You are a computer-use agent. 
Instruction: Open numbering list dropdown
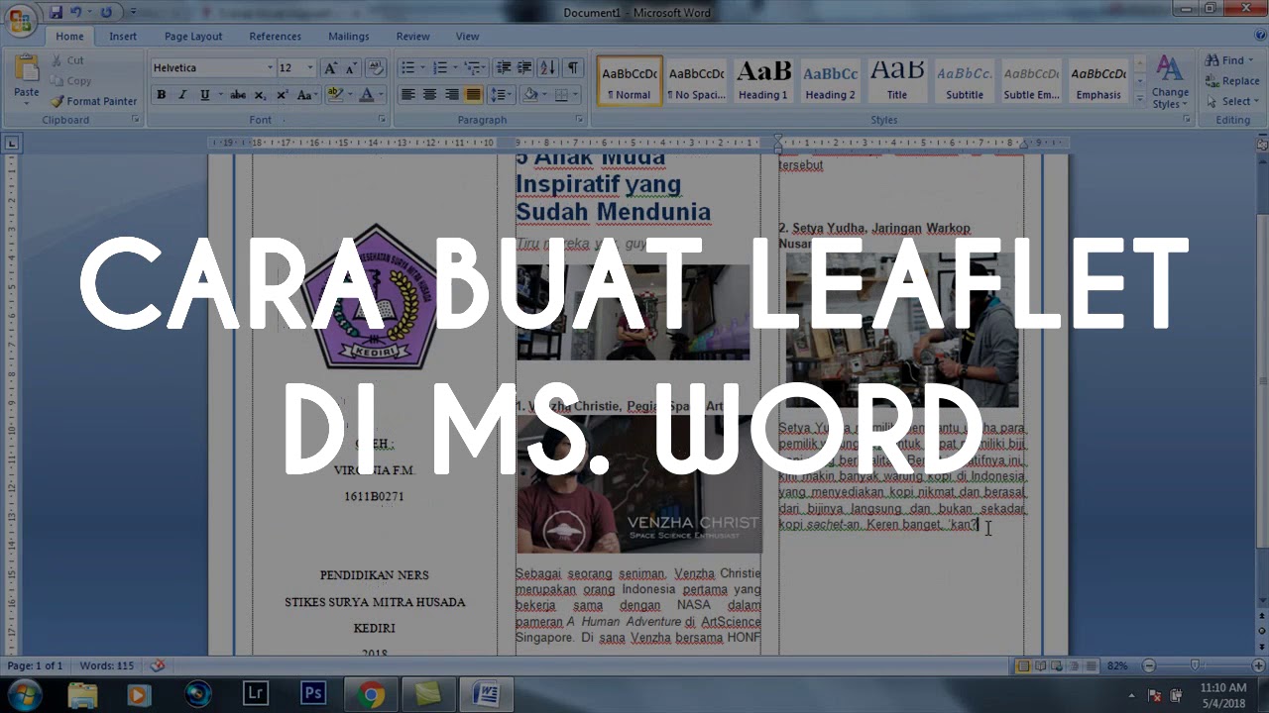click(455, 68)
